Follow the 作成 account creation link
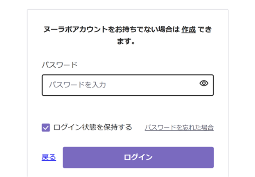This screenshot has width=255, height=177. (x=189, y=30)
